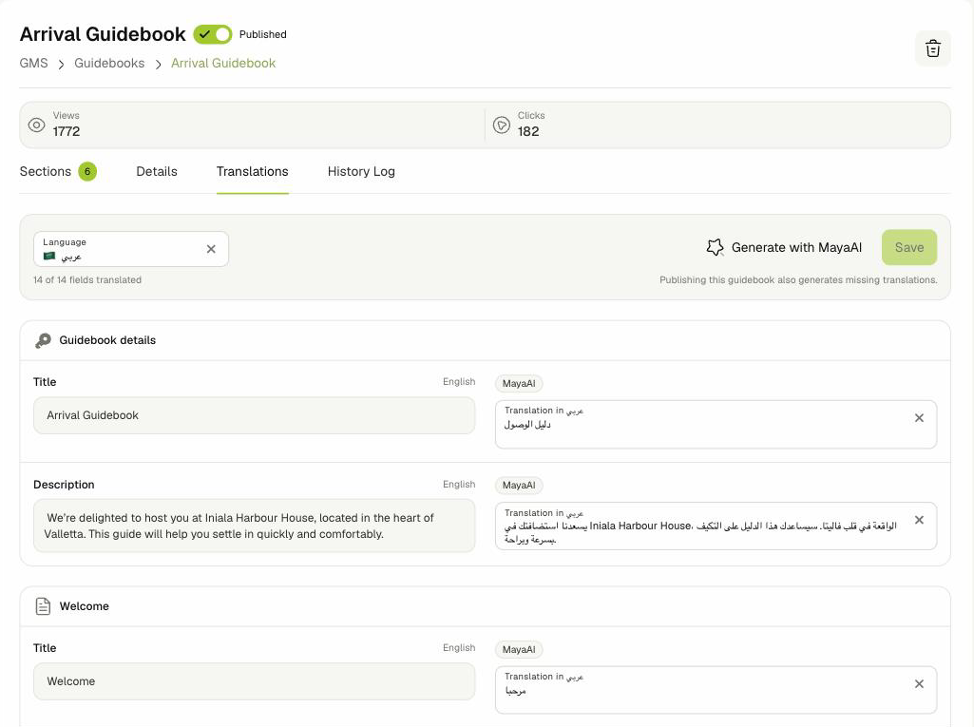
Task: Click the English description text box
Action: point(254,526)
